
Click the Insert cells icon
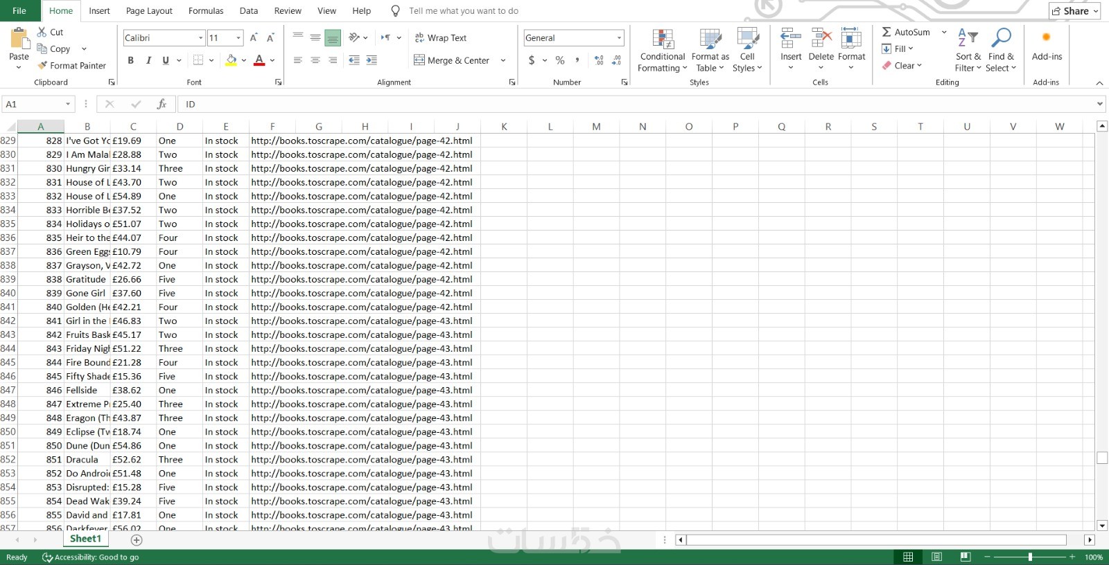[791, 39]
